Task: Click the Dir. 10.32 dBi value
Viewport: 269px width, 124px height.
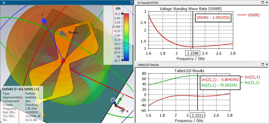Action: coord(31,120)
